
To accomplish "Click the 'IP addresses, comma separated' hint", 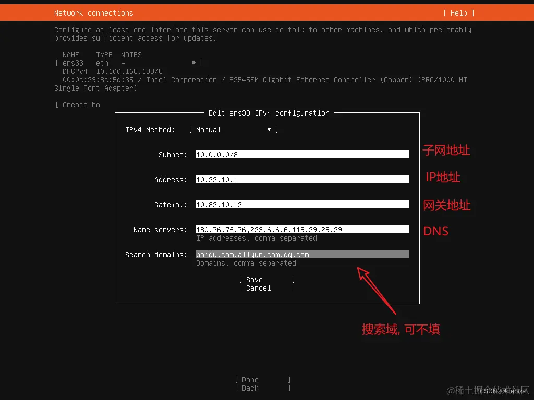I will click(x=257, y=238).
